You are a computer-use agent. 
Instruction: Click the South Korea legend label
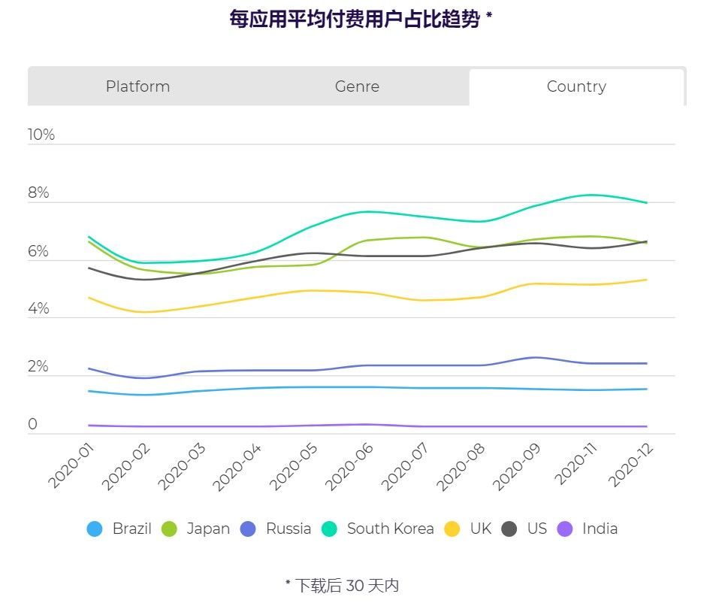tap(391, 529)
